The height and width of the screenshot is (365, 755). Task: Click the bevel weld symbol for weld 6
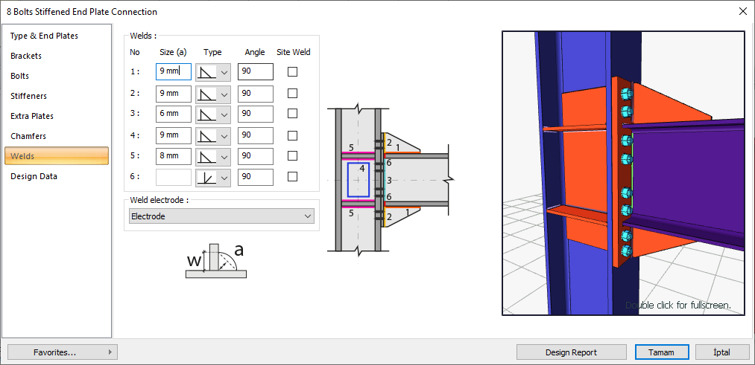click(x=206, y=177)
